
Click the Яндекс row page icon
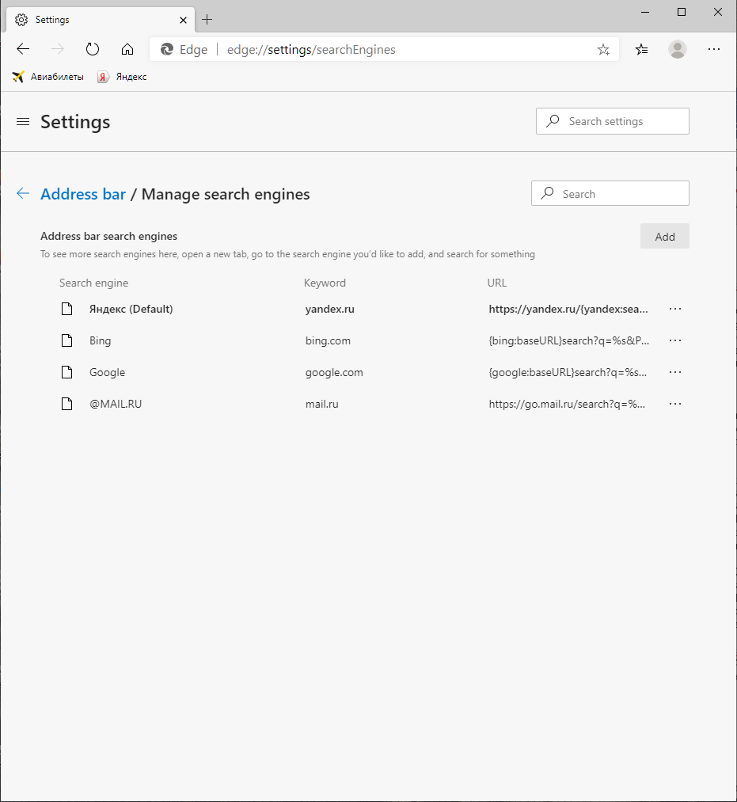(x=67, y=309)
